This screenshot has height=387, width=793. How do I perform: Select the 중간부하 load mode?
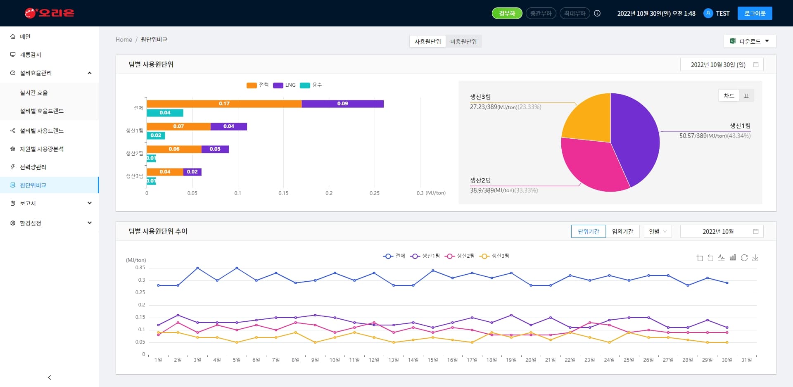[x=541, y=13]
